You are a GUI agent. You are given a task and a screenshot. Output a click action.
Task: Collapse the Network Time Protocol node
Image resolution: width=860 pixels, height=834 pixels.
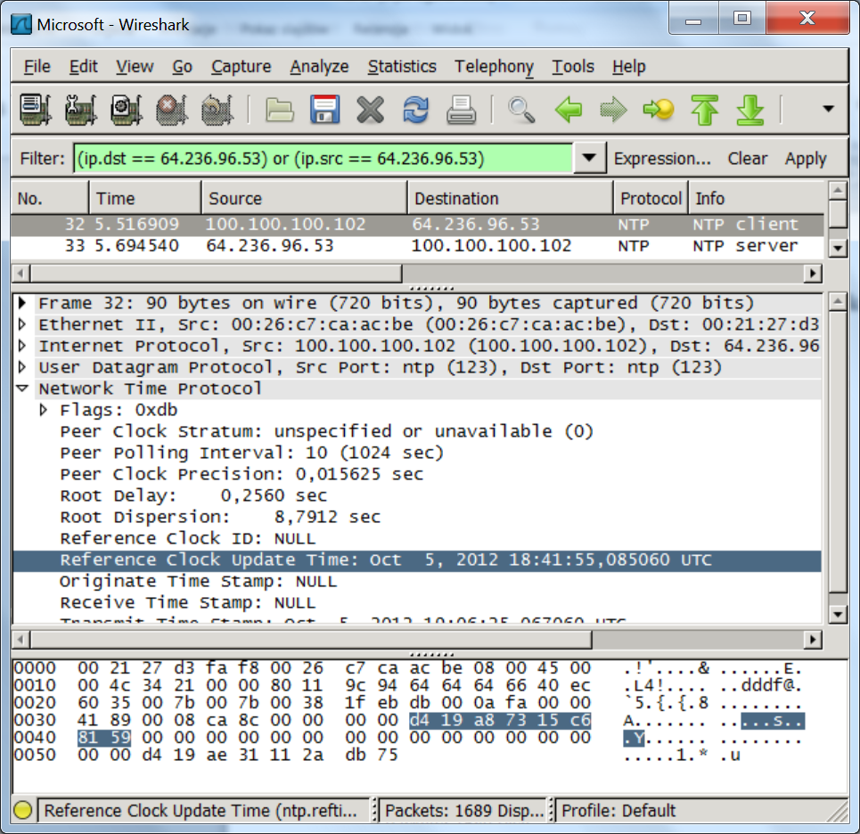coord(22,388)
